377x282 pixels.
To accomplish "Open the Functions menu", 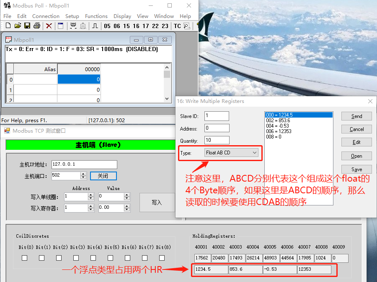I will coord(96,16).
